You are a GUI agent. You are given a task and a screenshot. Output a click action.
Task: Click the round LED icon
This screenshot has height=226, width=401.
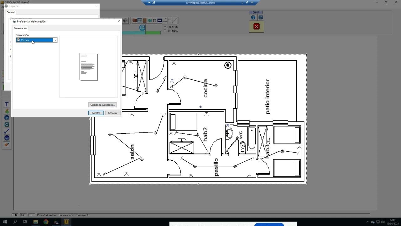pos(142,28)
